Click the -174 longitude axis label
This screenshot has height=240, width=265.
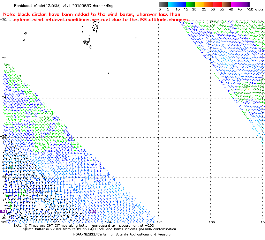[x=107, y=222]
